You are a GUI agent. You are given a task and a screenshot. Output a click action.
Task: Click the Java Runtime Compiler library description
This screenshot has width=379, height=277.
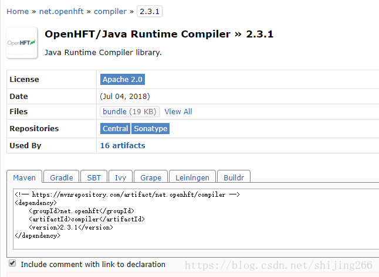click(103, 52)
